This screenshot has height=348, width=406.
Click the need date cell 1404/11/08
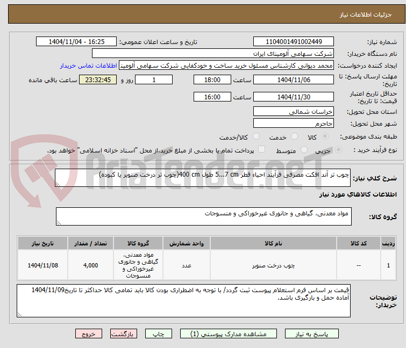coord(42,265)
